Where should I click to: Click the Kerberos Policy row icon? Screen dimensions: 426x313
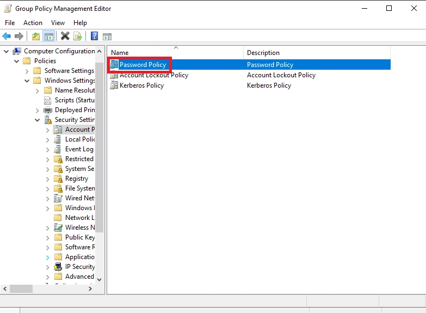[114, 85]
